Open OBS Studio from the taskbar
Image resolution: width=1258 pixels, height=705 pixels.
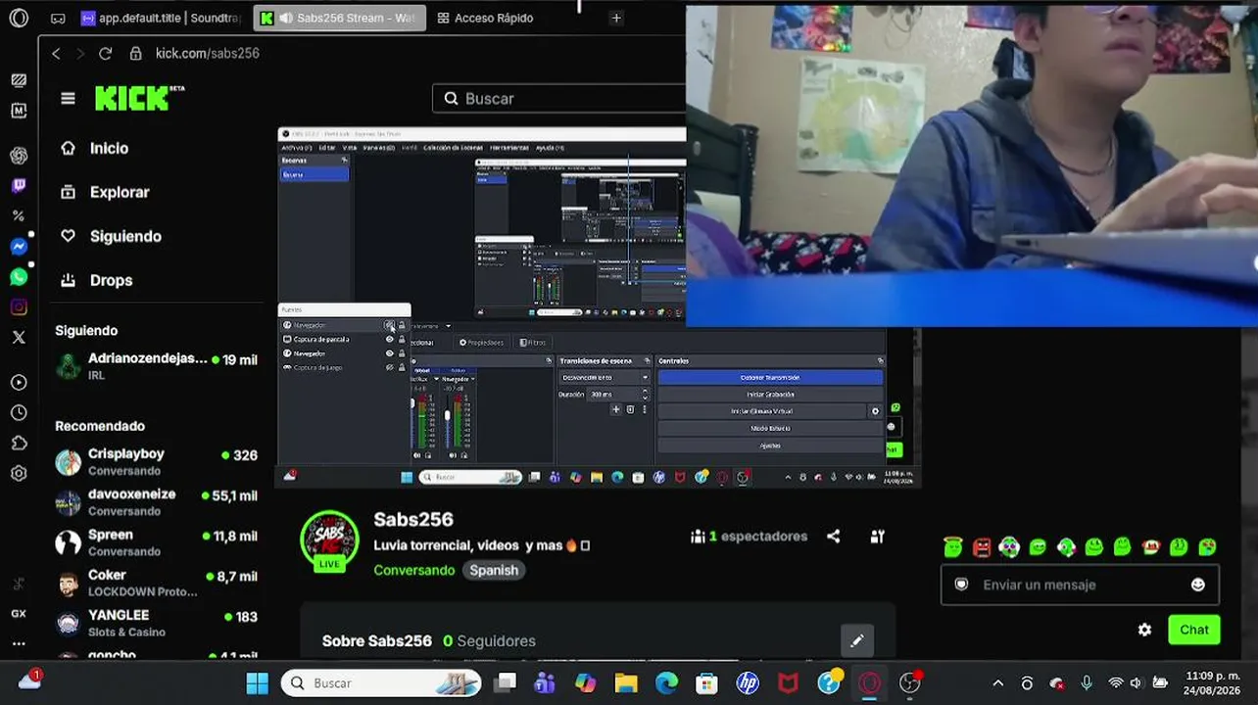click(x=910, y=682)
